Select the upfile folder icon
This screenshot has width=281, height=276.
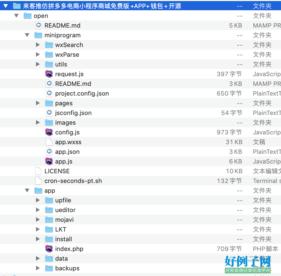click(x=49, y=200)
